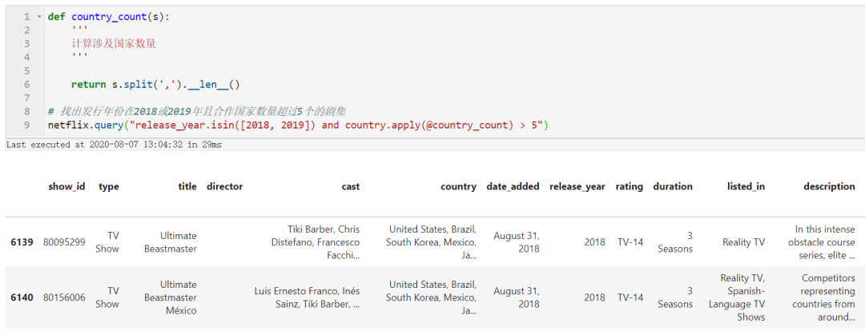This screenshot has height=335, width=865.
Task: Click the country cell in row 6139
Action: [x=432, y=242]
